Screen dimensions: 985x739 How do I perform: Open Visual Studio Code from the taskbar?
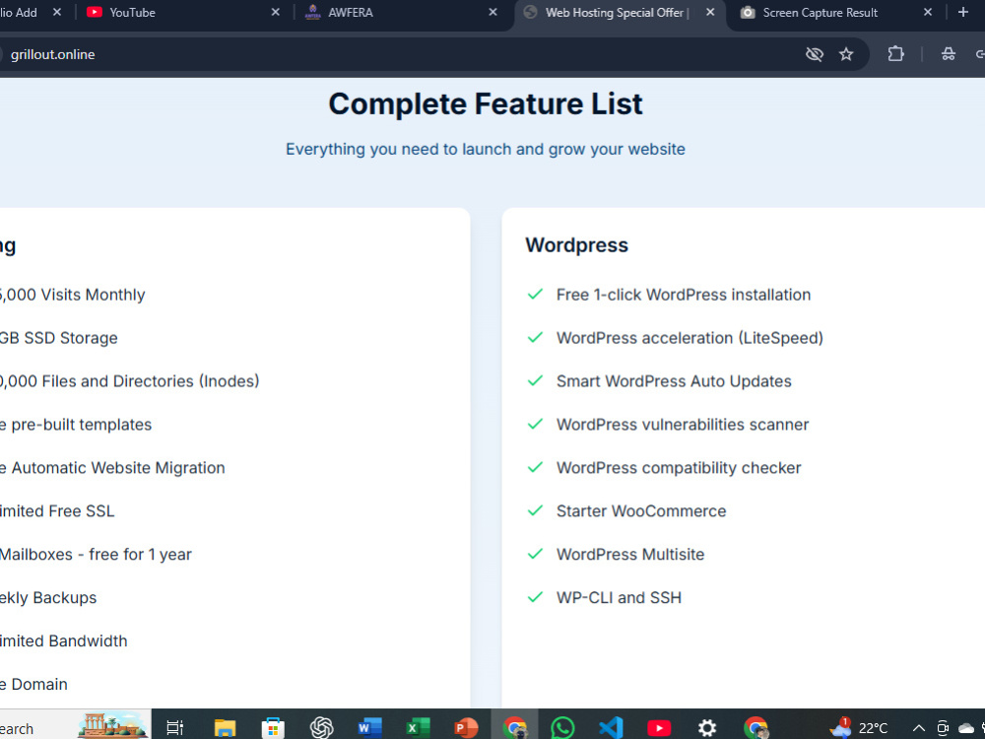611,728
